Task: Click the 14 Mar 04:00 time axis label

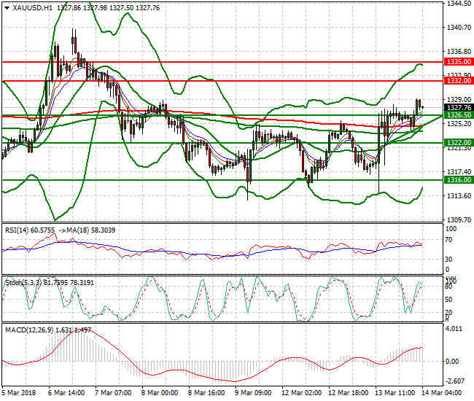Action: (x=441, y=393)
